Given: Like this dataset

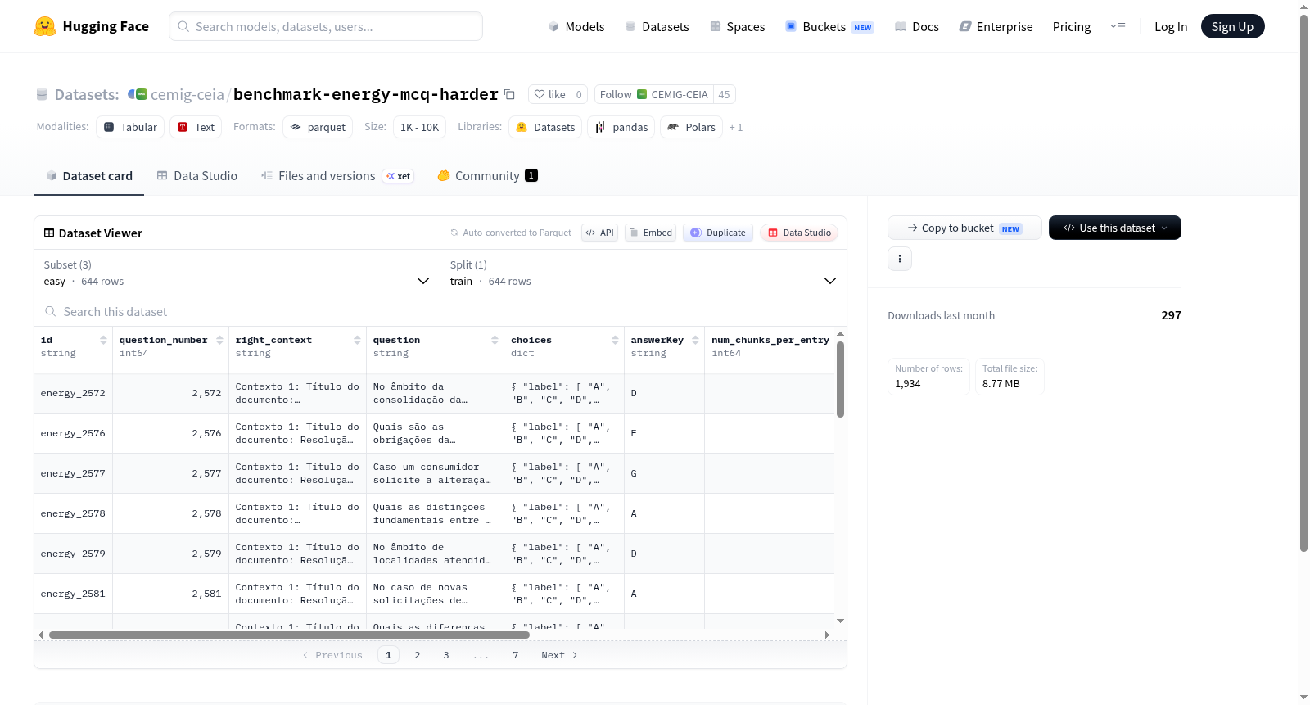Looking at the screenshot, I should click(x=549, y=94).
